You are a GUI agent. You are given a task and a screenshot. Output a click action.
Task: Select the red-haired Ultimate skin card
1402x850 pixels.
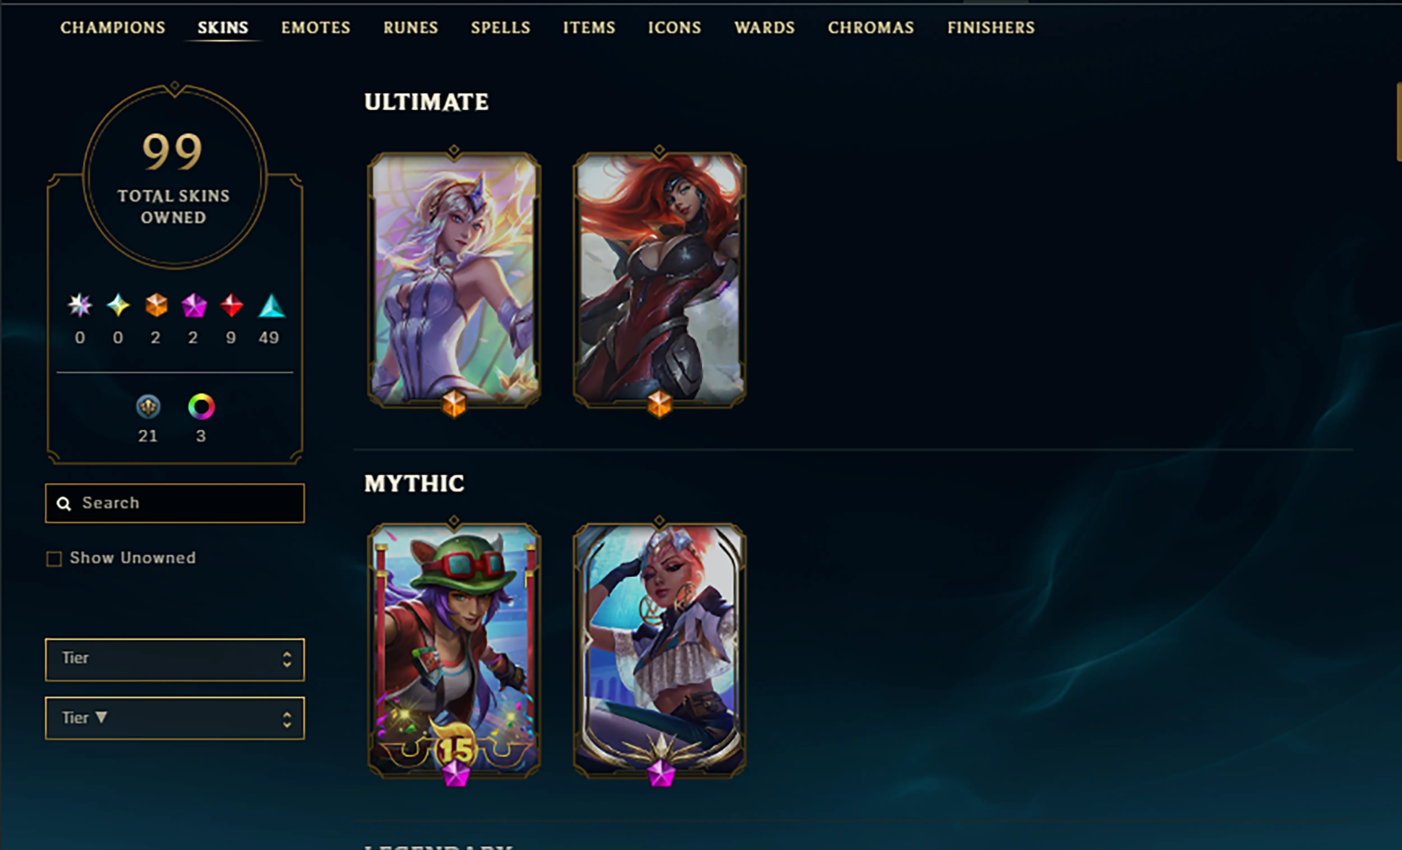coord(660,280)
